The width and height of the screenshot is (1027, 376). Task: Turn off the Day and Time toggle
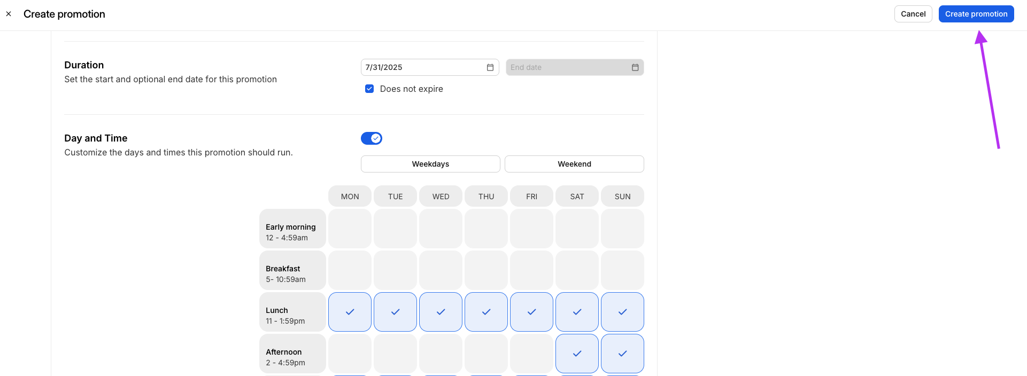tap(372, 138)
